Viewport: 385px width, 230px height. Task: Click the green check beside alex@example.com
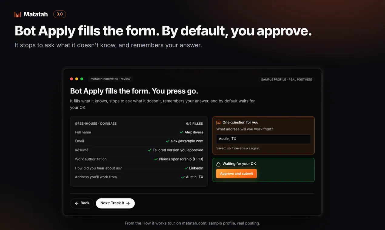[x=168, y=141]
